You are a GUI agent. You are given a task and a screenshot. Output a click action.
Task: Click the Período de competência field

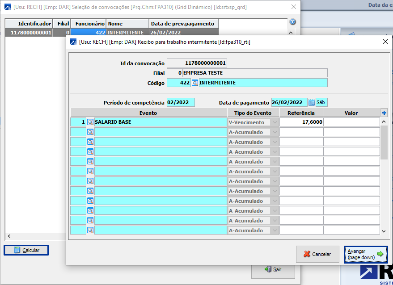[181, 102]
